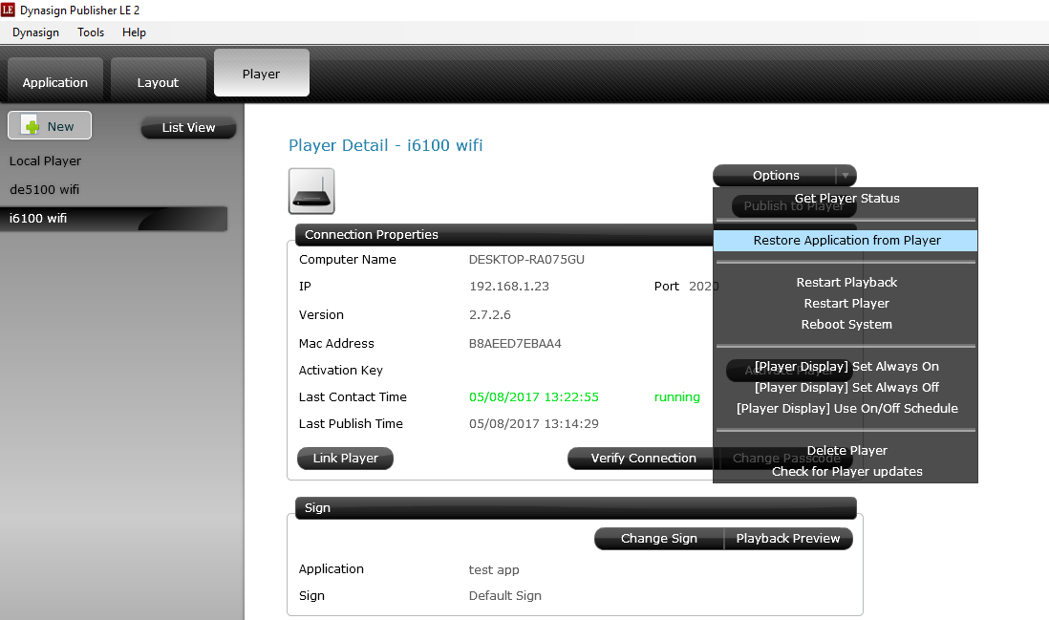Click the Options button
Image resolution: width=1049 pixels, height=620 pixels.
click(776, 175)
